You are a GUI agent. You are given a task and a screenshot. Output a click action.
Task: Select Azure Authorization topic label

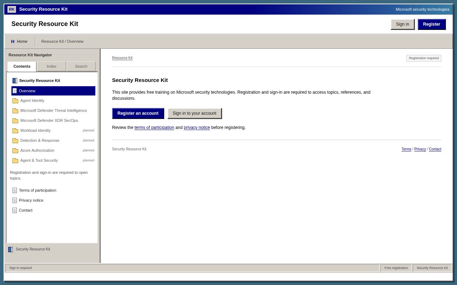click(37, 150)
